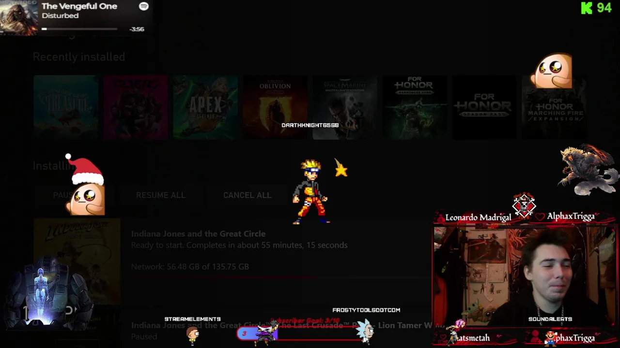Click the fiery beast creature graphic
620x348 pixels.
click(x=588, y=169)
